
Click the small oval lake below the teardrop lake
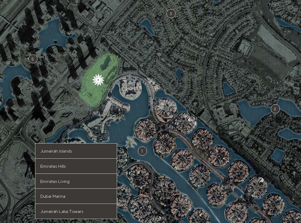179,75
